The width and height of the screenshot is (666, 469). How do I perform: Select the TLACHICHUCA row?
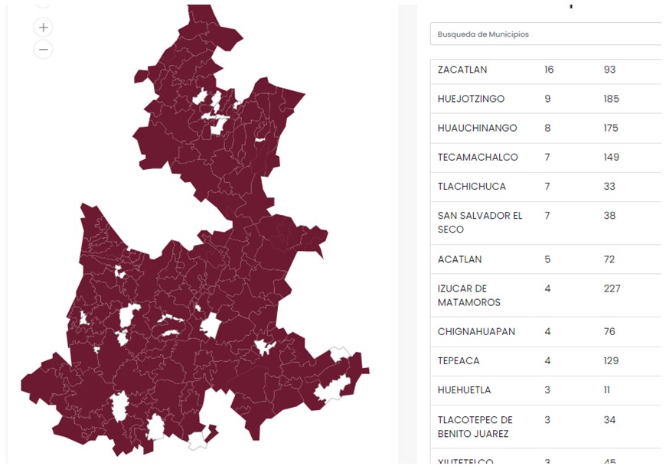click(x=472, y=186)
